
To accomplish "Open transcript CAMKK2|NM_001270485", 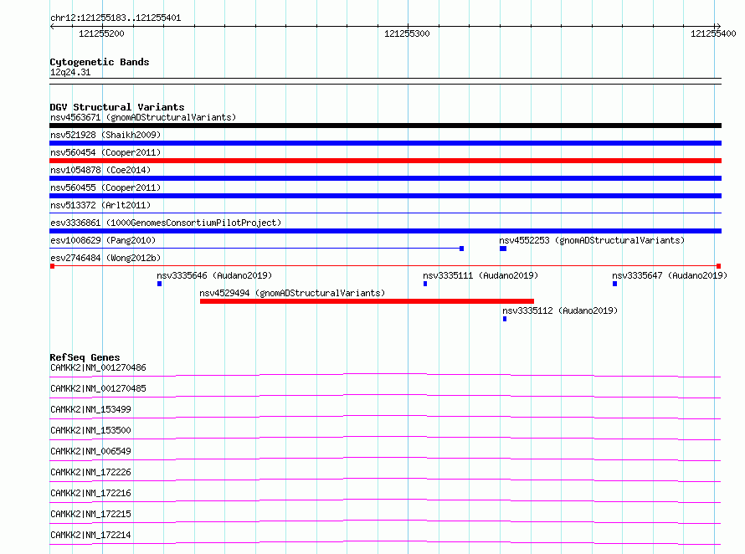I will point(98,388).
